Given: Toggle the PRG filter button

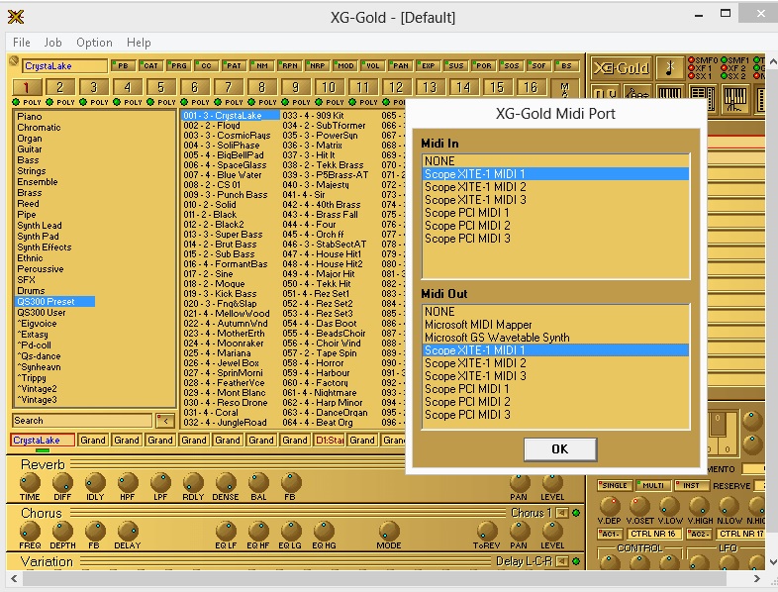Looking at the screenshot, I should point(177,65).
